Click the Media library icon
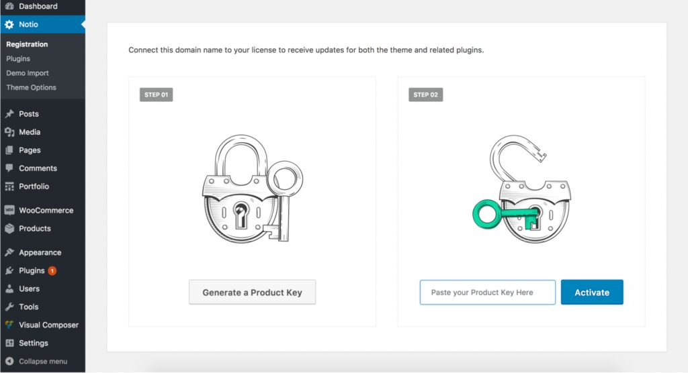Viewport: 688px width, 373px height. tap(9, 132)
